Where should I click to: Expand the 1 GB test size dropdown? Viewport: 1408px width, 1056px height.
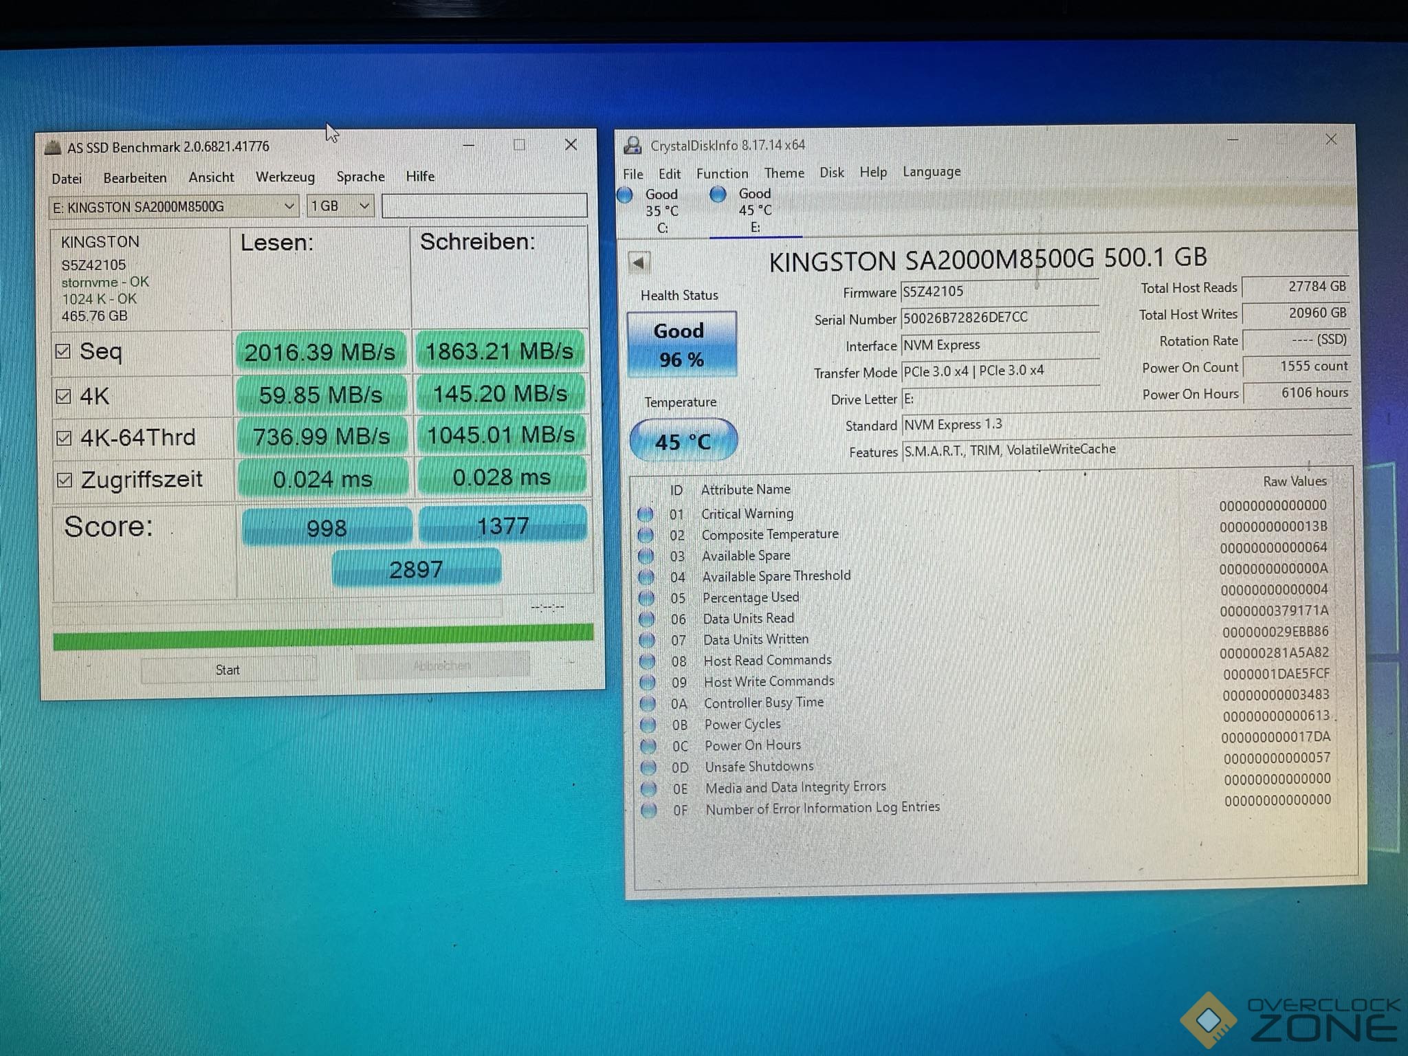tap(340, 206)
